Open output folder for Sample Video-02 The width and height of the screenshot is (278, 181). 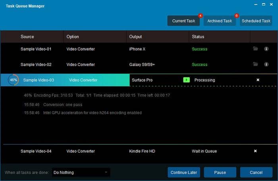[255, 64]
